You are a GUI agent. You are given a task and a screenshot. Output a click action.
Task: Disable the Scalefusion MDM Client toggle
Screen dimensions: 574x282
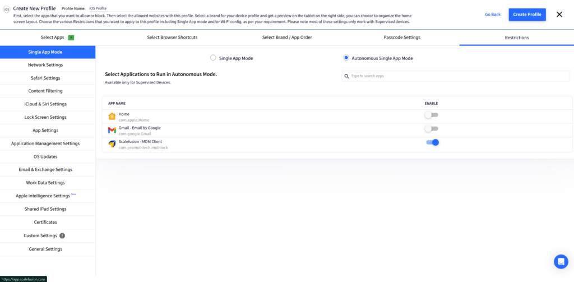432,142
